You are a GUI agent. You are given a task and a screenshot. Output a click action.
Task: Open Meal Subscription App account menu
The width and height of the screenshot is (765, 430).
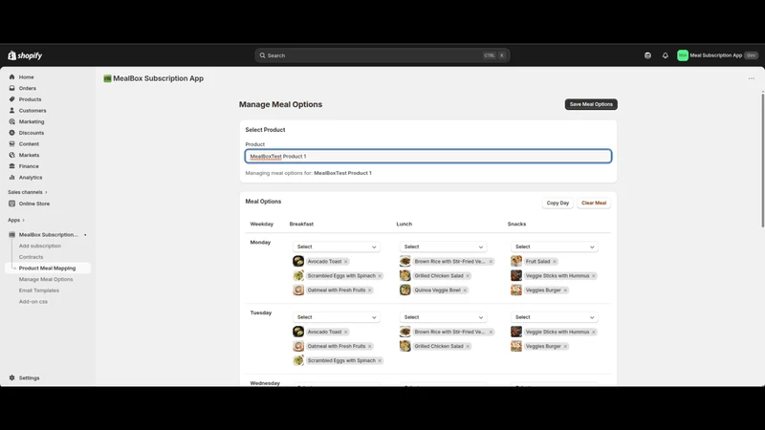point(716,55)
